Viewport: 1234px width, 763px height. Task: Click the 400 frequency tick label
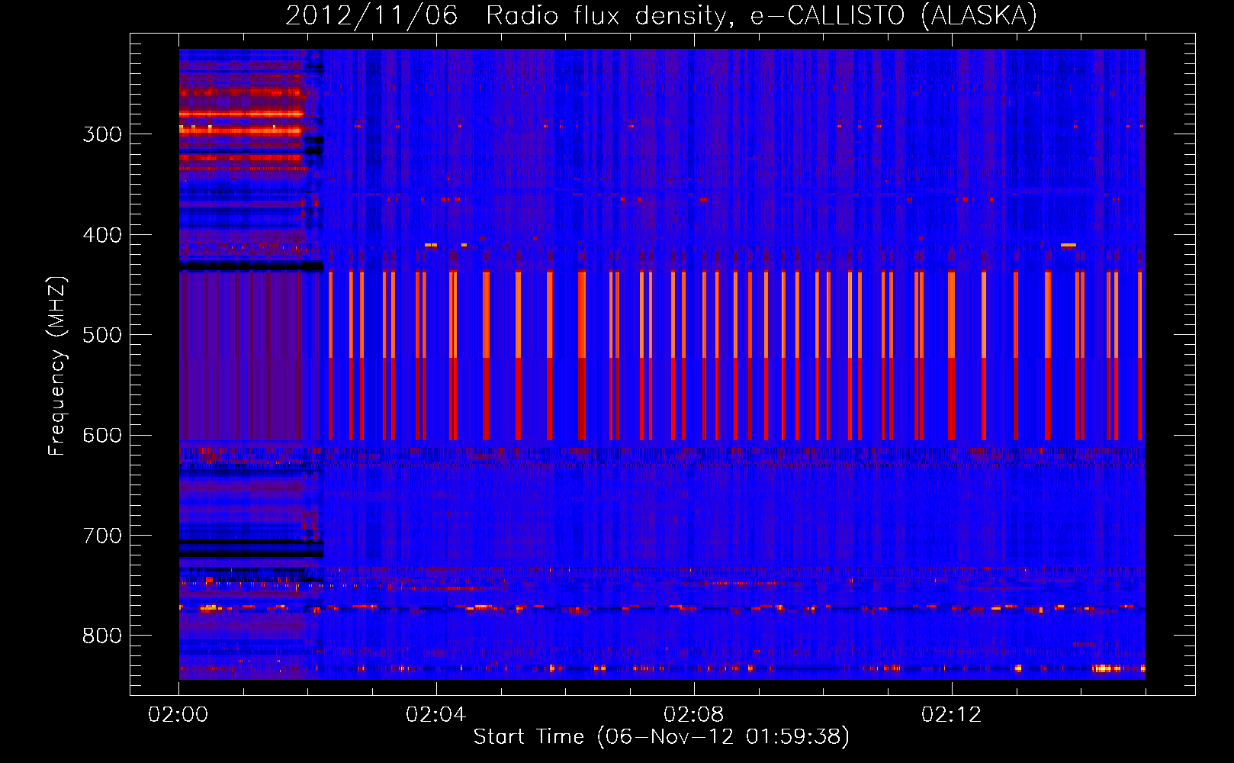(102, 235)
